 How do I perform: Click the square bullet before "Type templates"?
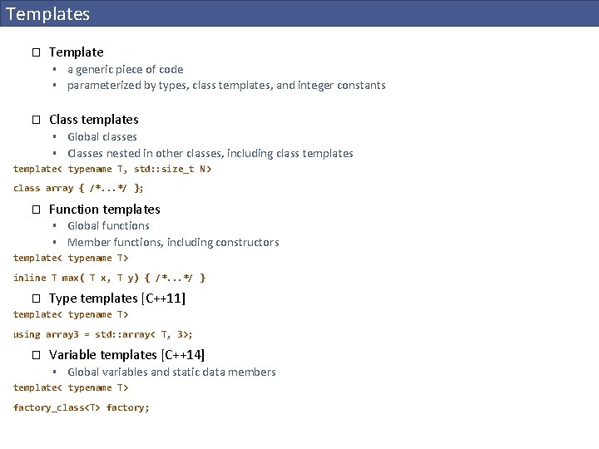pos(36,299)
